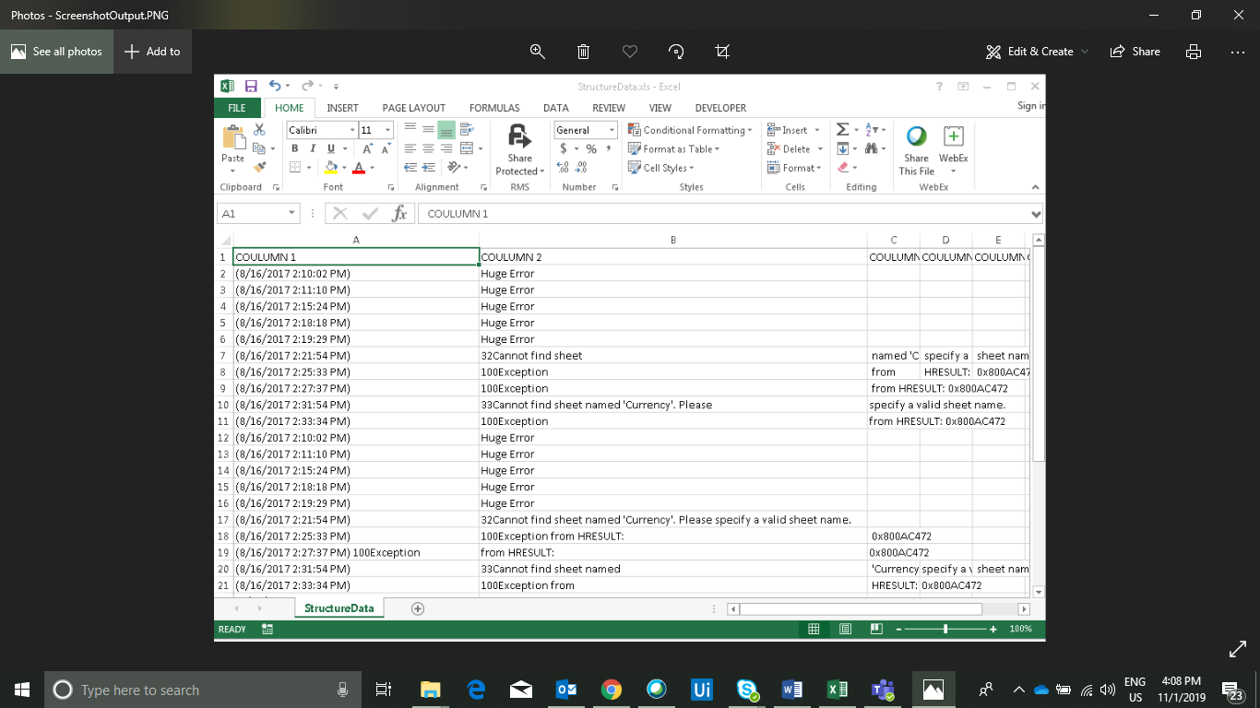Screen dimensions: 1260x708
Task: Rotate the image using the rotate icon
Action: 676,52
